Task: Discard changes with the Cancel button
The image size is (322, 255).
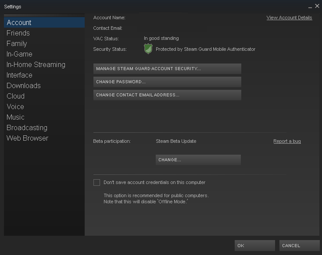Action: click(x=299, y=245)
